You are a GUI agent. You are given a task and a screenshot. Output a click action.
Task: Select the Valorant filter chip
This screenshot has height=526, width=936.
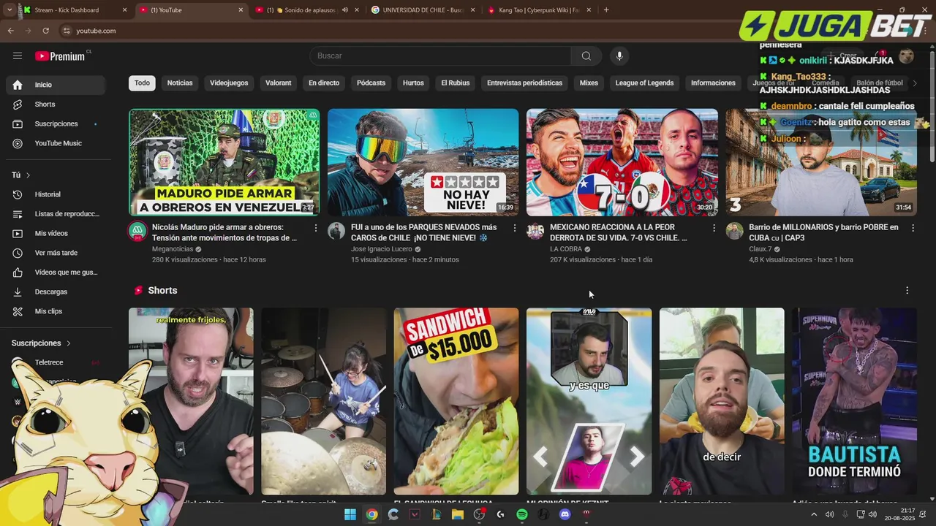click(278, 83)
